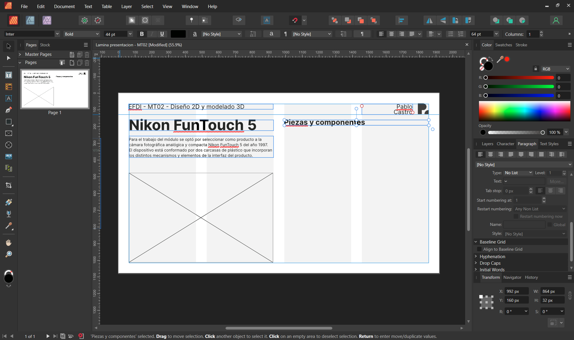Toggle Underline formatting
Image resolution: width=574 pixels, height=340 pixels.
click(162, 34)
